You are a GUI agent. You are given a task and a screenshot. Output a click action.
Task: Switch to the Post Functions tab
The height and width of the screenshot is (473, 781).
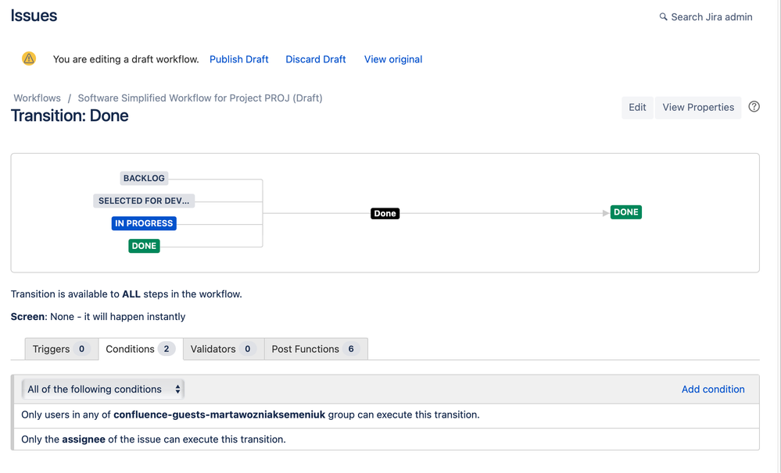316,349
